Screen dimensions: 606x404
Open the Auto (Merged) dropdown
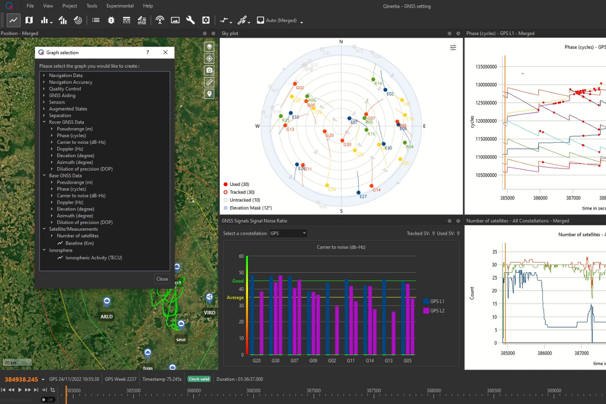coord(280,21)
